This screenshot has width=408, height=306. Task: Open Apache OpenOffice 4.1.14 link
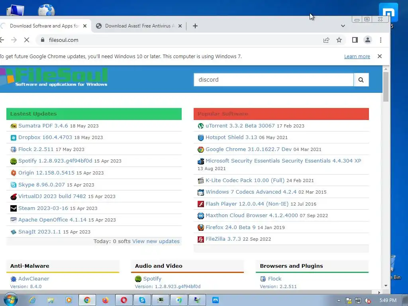pos(52,220)
